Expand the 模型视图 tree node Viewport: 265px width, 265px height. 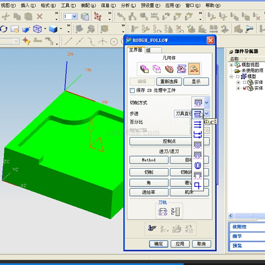pos(231,65)
